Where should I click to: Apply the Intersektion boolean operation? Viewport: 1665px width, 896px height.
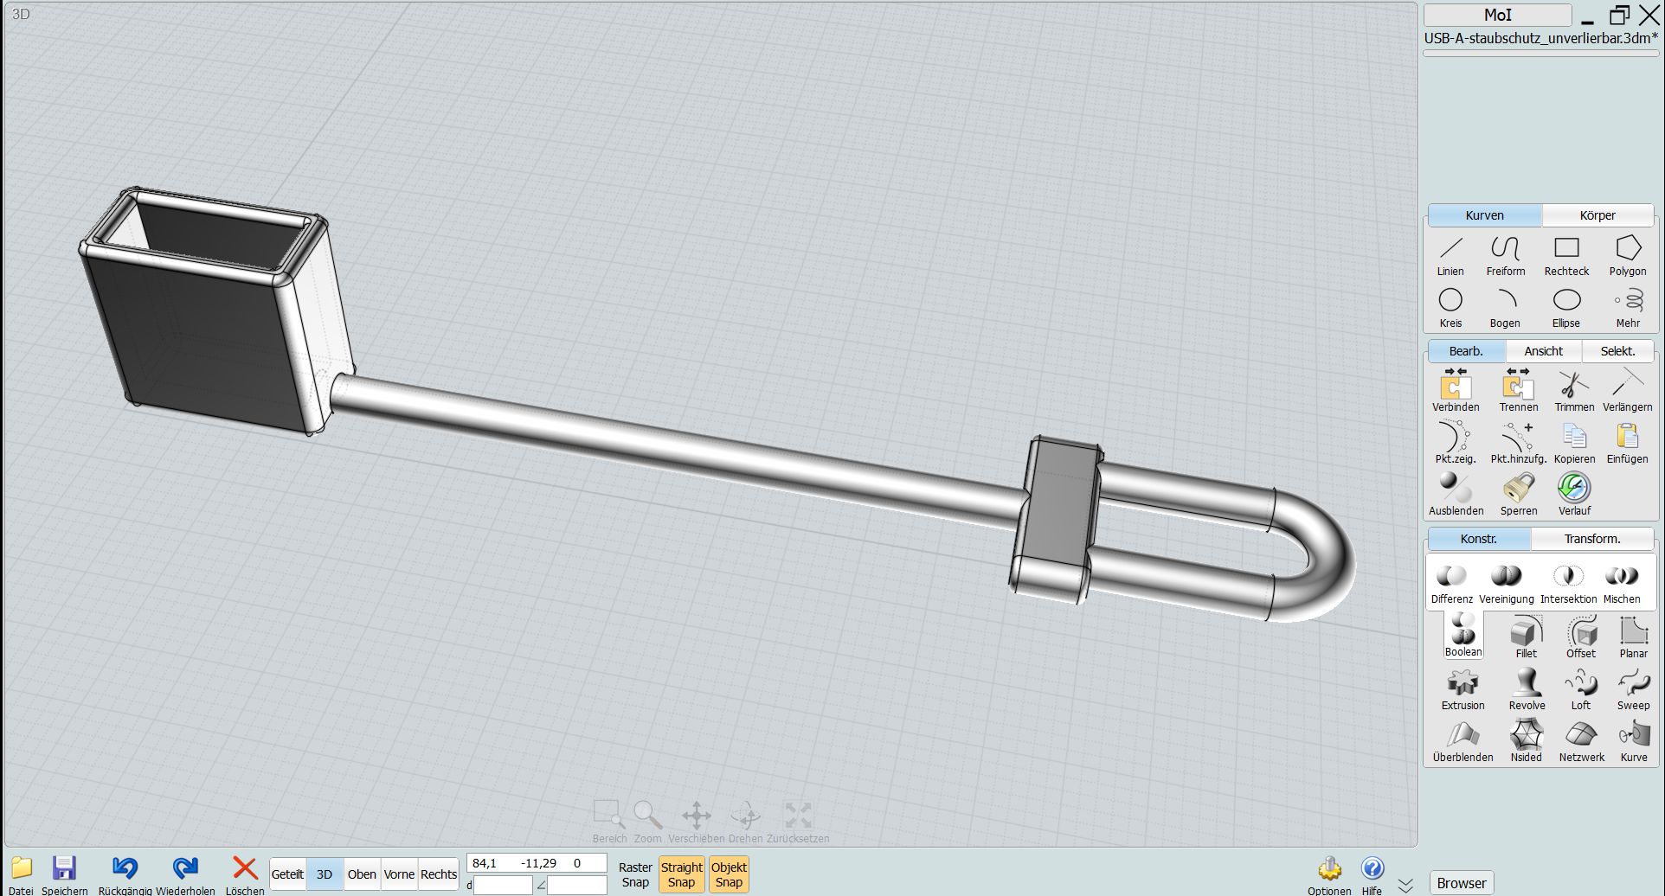(1569, 584)
